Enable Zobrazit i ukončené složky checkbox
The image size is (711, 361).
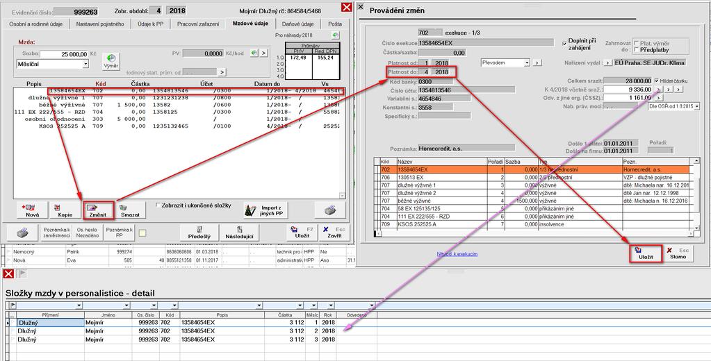(158, 205)
